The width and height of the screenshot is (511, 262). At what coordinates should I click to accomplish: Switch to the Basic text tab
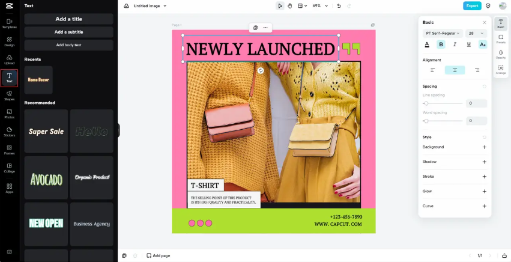[501, 24]
